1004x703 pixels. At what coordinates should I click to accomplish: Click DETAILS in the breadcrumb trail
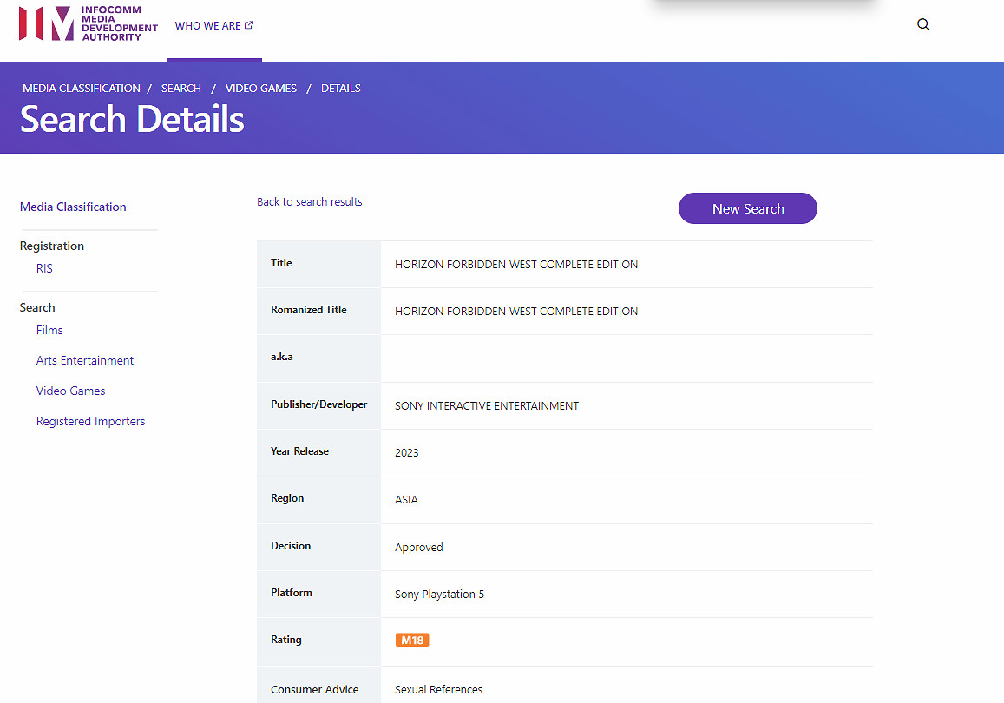(x=341, y=89)
